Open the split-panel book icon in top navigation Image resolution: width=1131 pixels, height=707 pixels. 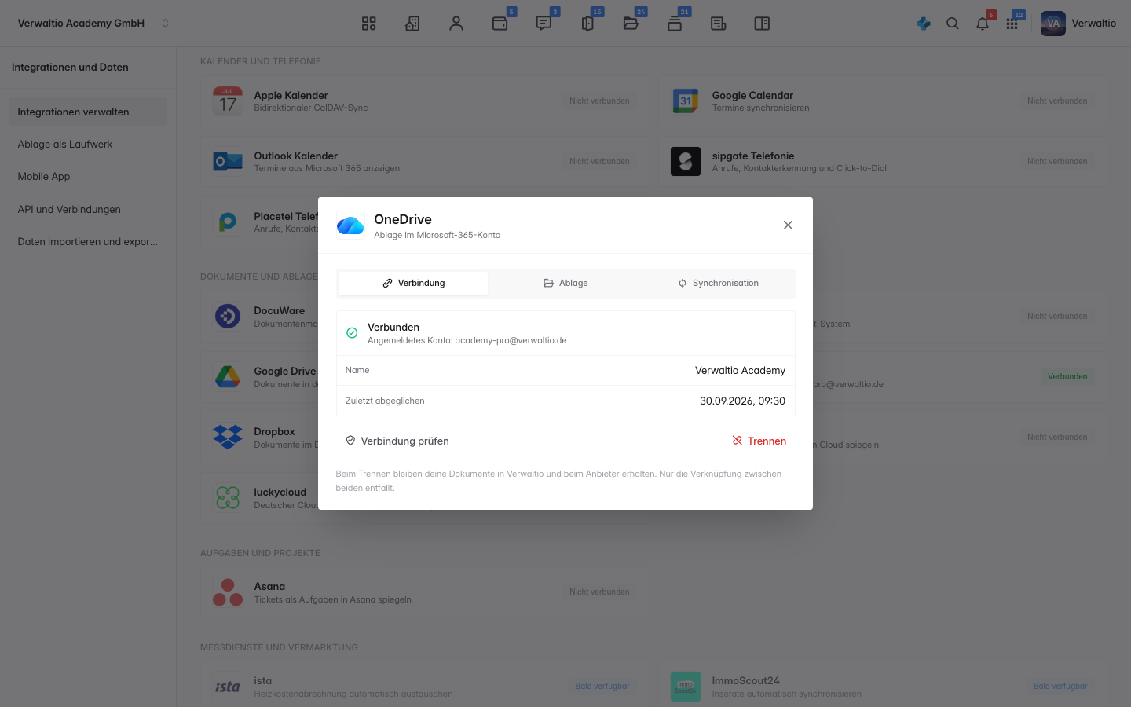point(762,24)
